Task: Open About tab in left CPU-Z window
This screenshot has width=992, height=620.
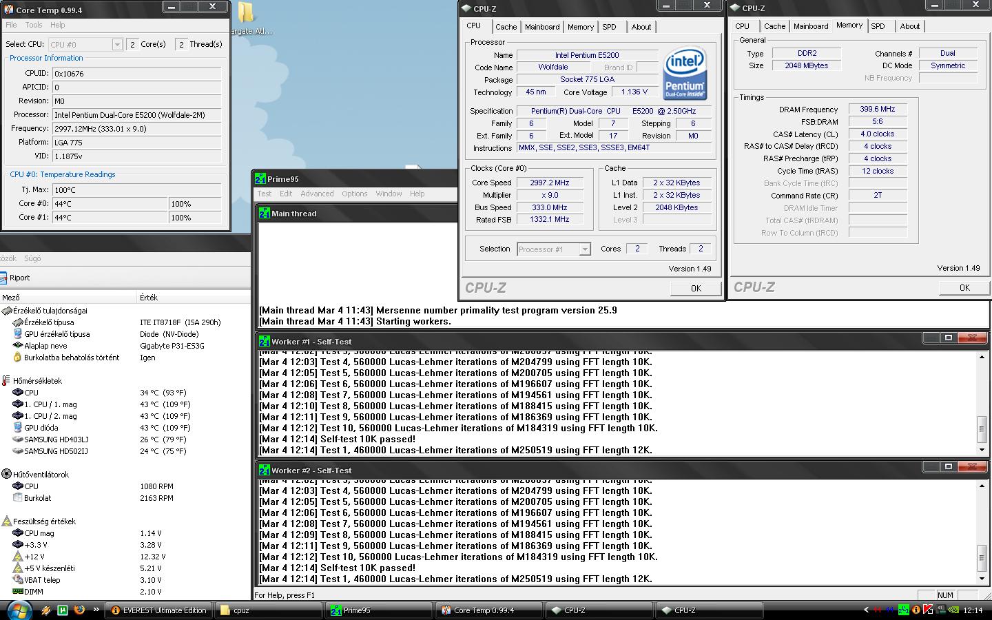Action: [641, 27]
